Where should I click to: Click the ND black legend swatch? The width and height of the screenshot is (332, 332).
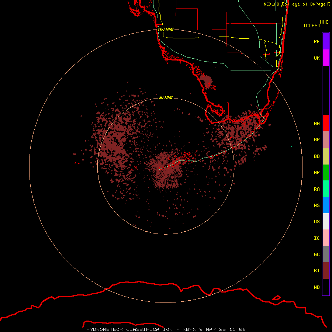[x=326, y=287]
